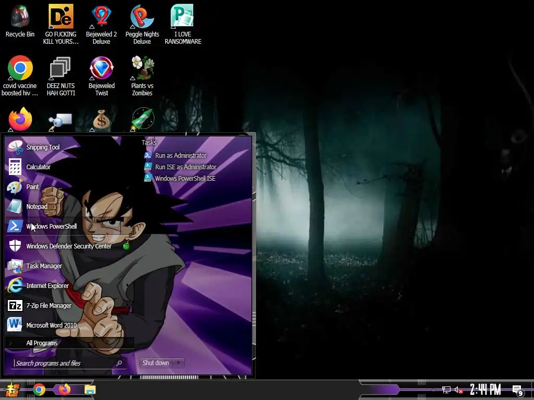
Task: Launch Notepad from the Start menu
Action: coord(69,206)
